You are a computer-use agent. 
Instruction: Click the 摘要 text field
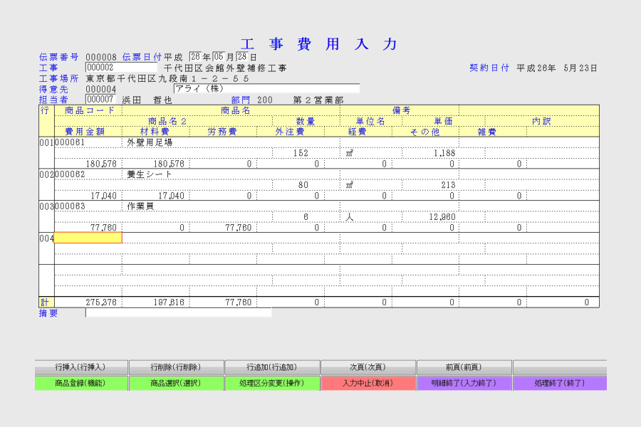pos(178,312)
